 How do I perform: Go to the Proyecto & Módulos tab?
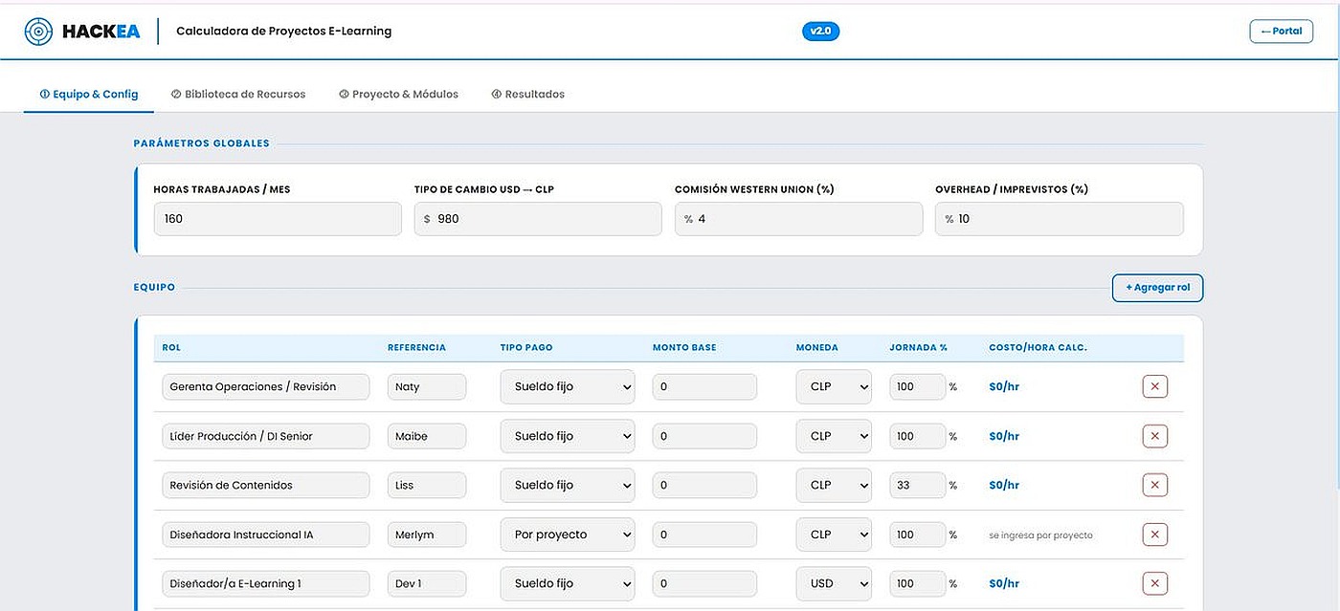tap(398, 94)
